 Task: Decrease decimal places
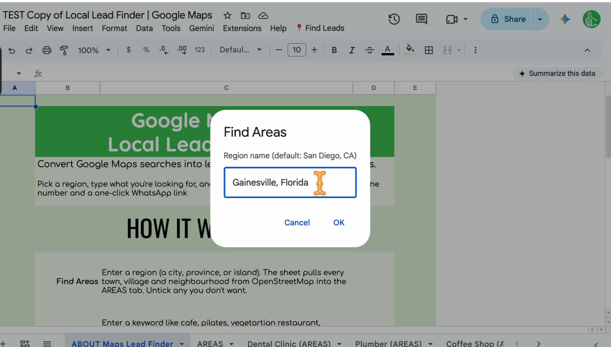[x=164, y=50]
